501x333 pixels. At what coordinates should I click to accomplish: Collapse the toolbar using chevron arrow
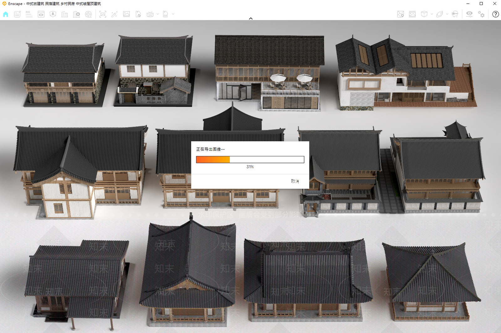(x=251, y=18)
